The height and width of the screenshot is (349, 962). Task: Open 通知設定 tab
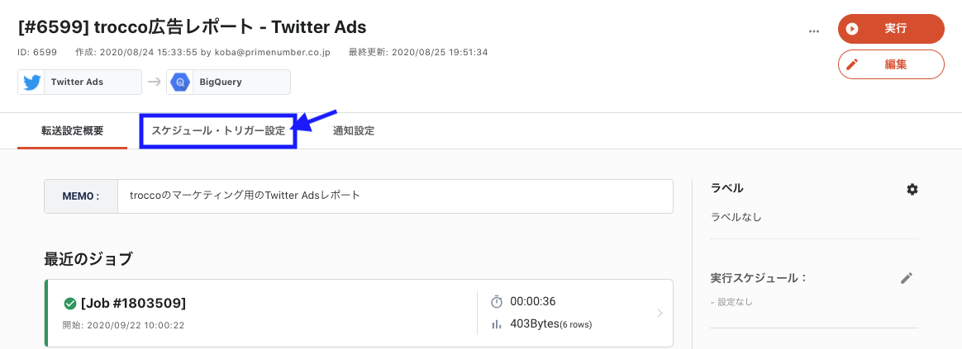[x=354, y=130]
